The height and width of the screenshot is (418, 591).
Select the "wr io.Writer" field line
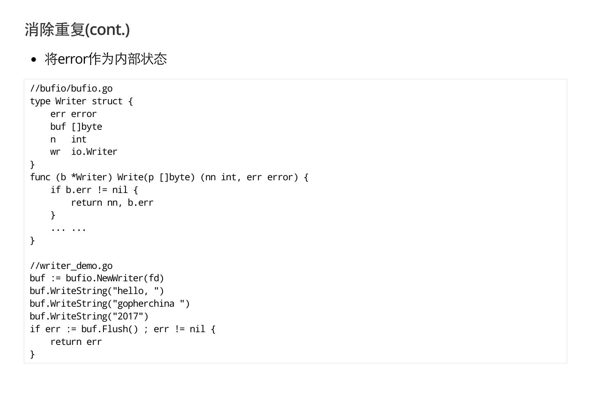pyautogui.click(x=84, y=152)
